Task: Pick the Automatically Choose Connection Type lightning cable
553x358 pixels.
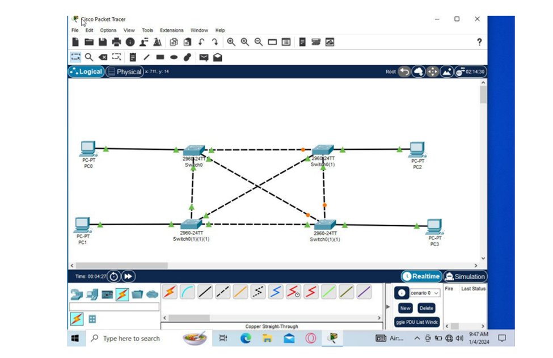Action: click(x=170, y=292)
